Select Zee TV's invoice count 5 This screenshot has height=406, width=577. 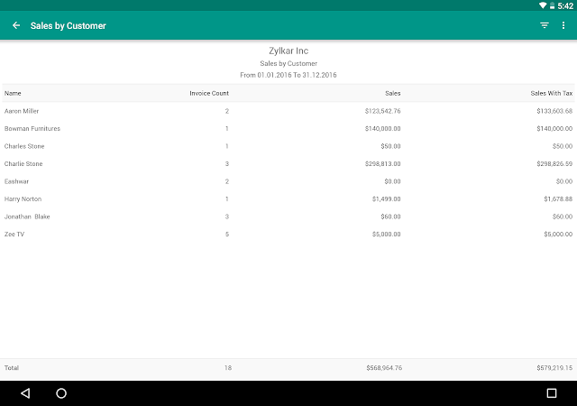point(227,234)
